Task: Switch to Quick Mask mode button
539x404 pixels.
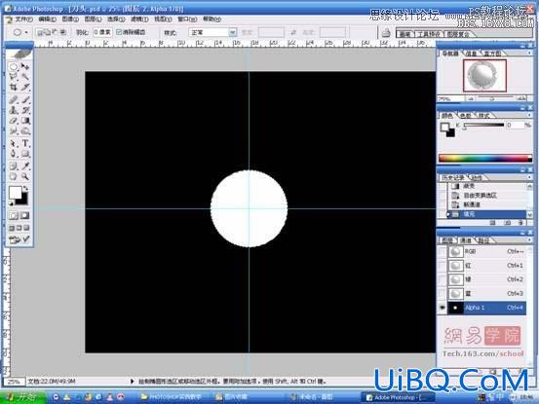Action: click(x=24, y=215)
